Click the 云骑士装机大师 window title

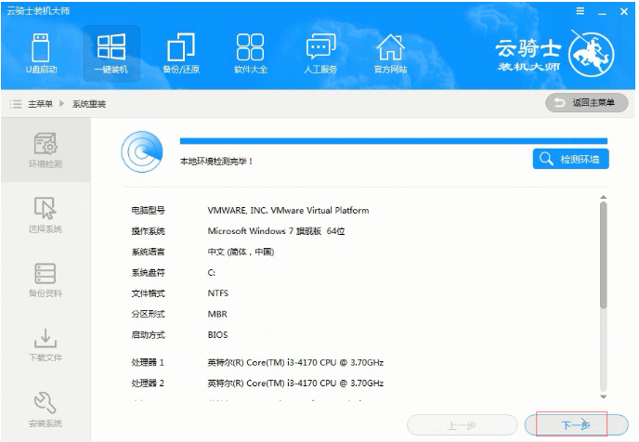38,11
